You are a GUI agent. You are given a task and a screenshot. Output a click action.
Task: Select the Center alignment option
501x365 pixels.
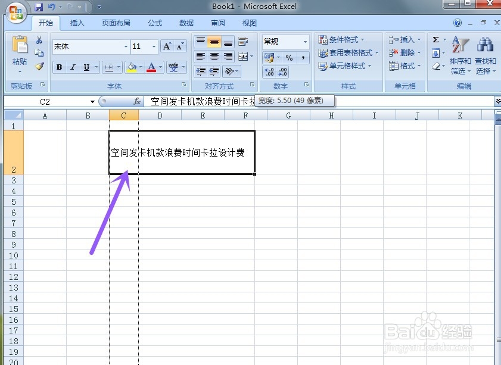(214, 55)
